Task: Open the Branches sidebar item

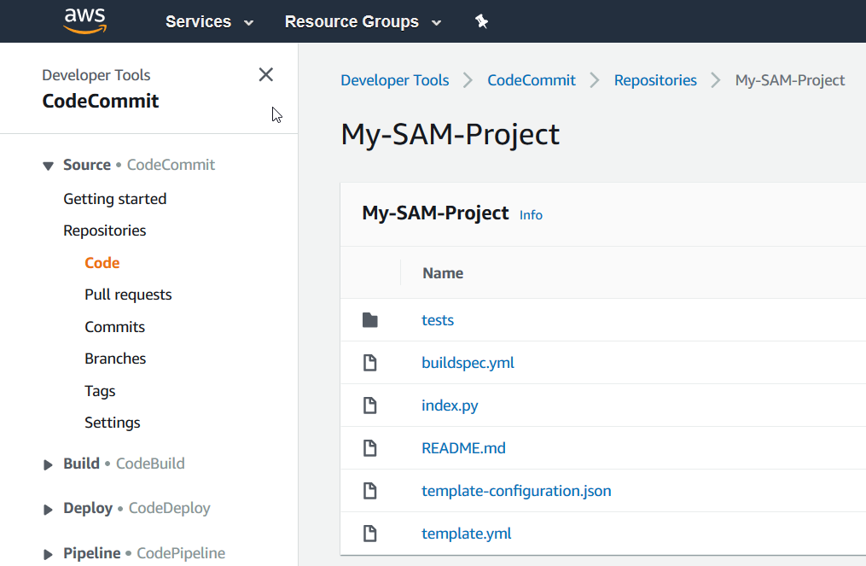Action: coord(115,359)
